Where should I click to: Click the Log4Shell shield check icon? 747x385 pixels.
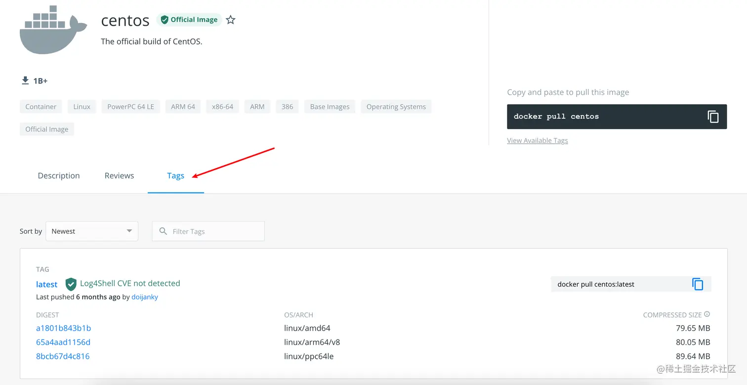[x=71, y=284]
